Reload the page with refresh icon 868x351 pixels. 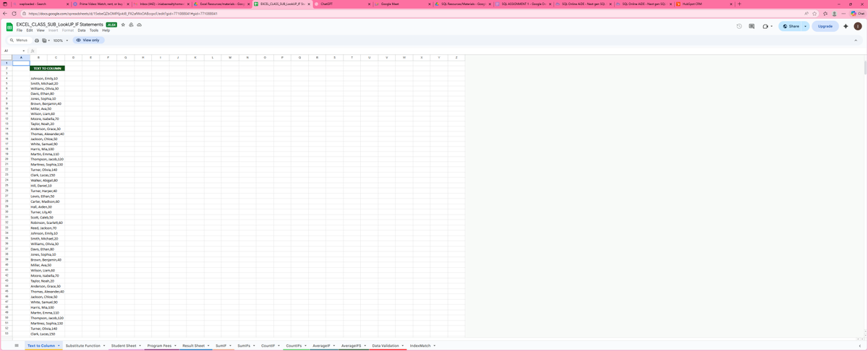click(14, 14)
